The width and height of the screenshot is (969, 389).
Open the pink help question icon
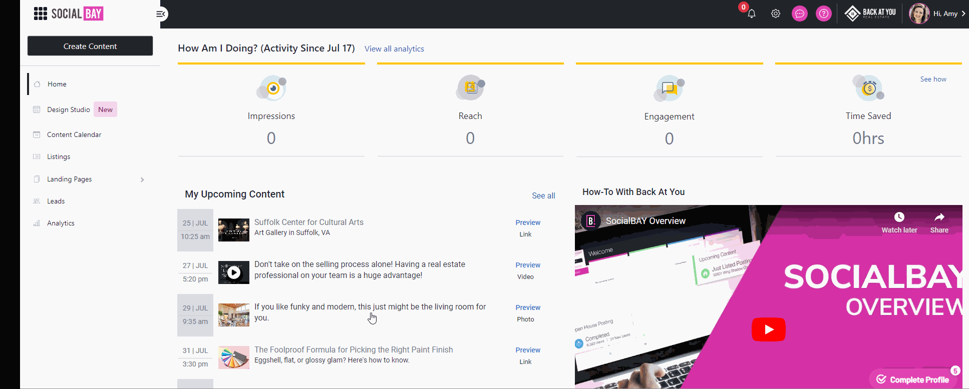(824, 13)
